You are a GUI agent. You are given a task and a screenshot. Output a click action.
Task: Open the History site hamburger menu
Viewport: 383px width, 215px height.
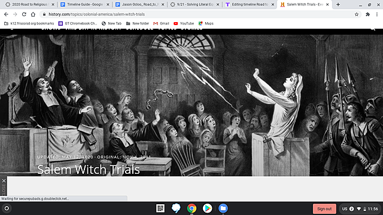tap(12, 29)
